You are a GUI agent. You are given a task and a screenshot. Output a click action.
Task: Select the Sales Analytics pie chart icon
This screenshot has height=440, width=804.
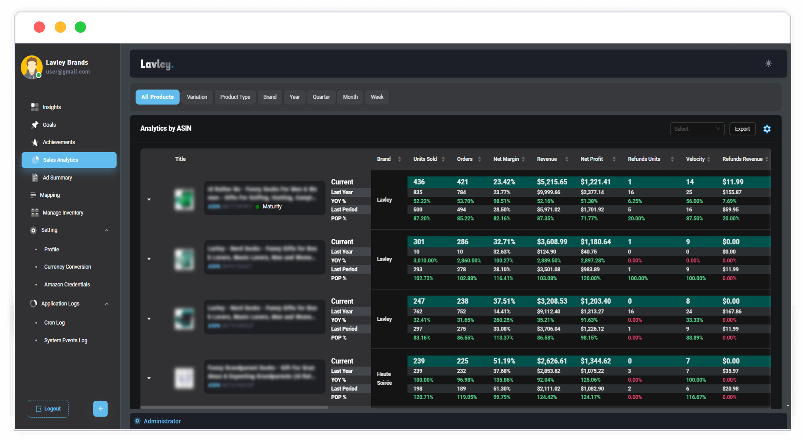pos(35,160)
